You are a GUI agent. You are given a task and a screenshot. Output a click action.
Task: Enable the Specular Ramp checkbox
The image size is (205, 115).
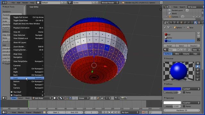click(184, 106)
